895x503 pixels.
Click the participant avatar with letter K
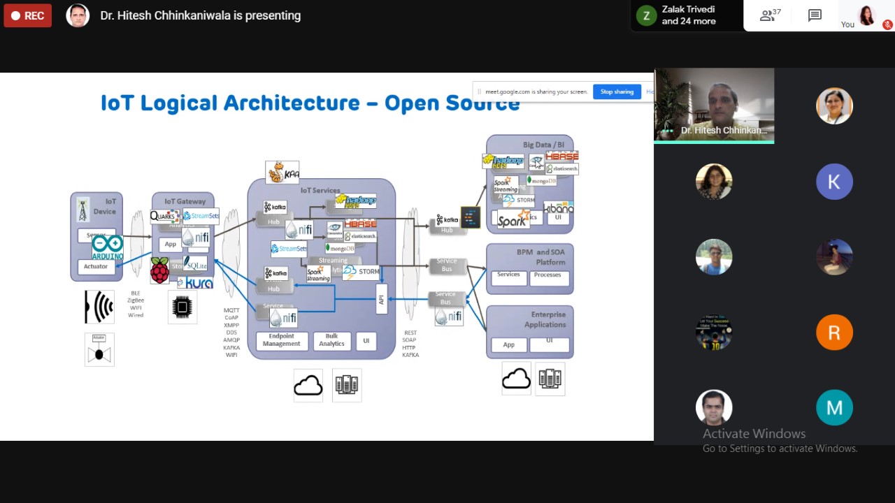pyautogui.click(x=834, y=182)
